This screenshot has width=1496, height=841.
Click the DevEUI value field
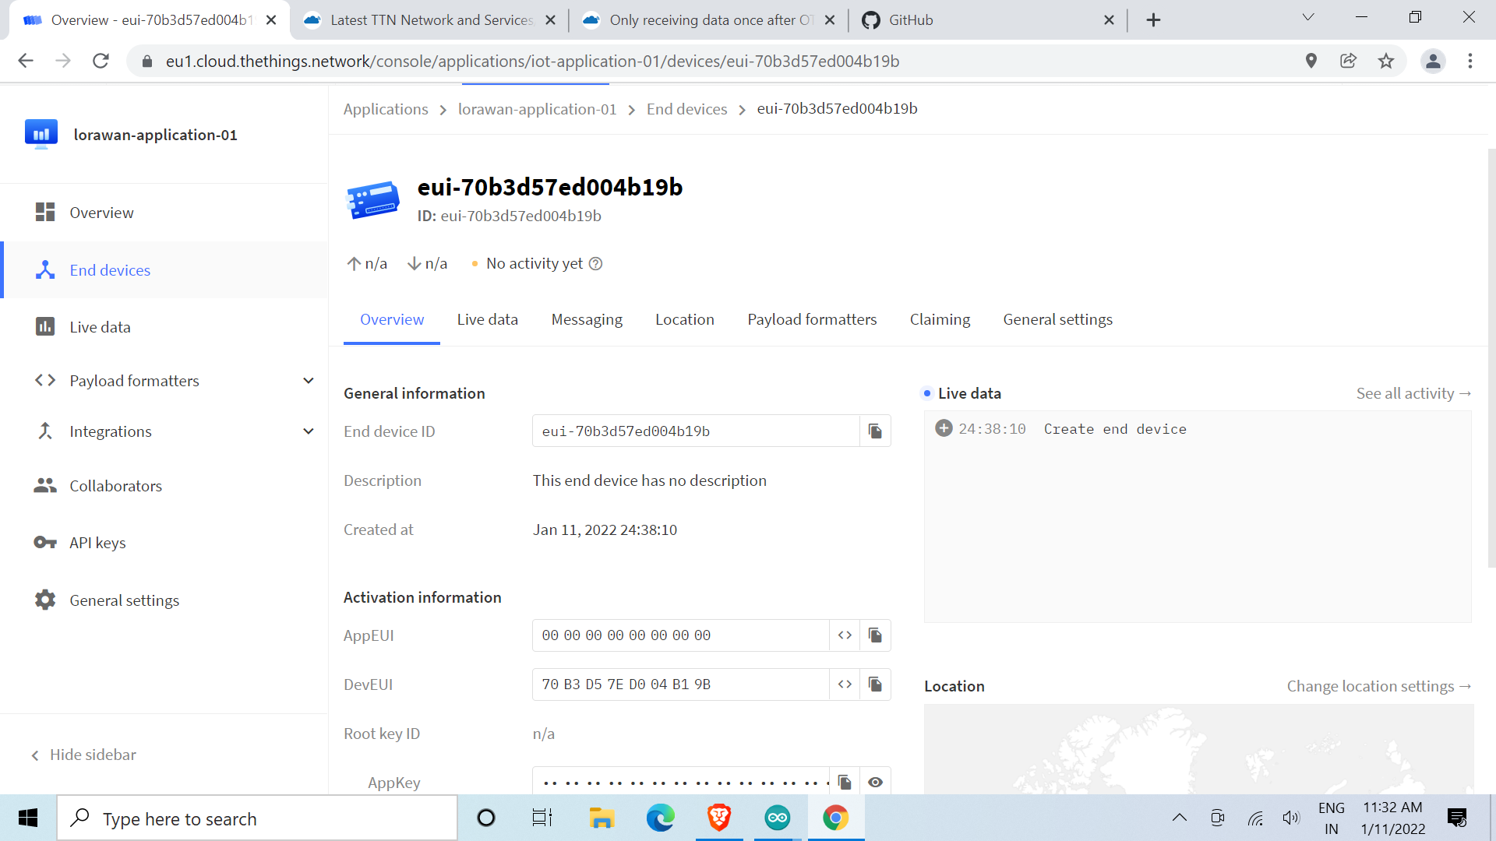(681, 684)
